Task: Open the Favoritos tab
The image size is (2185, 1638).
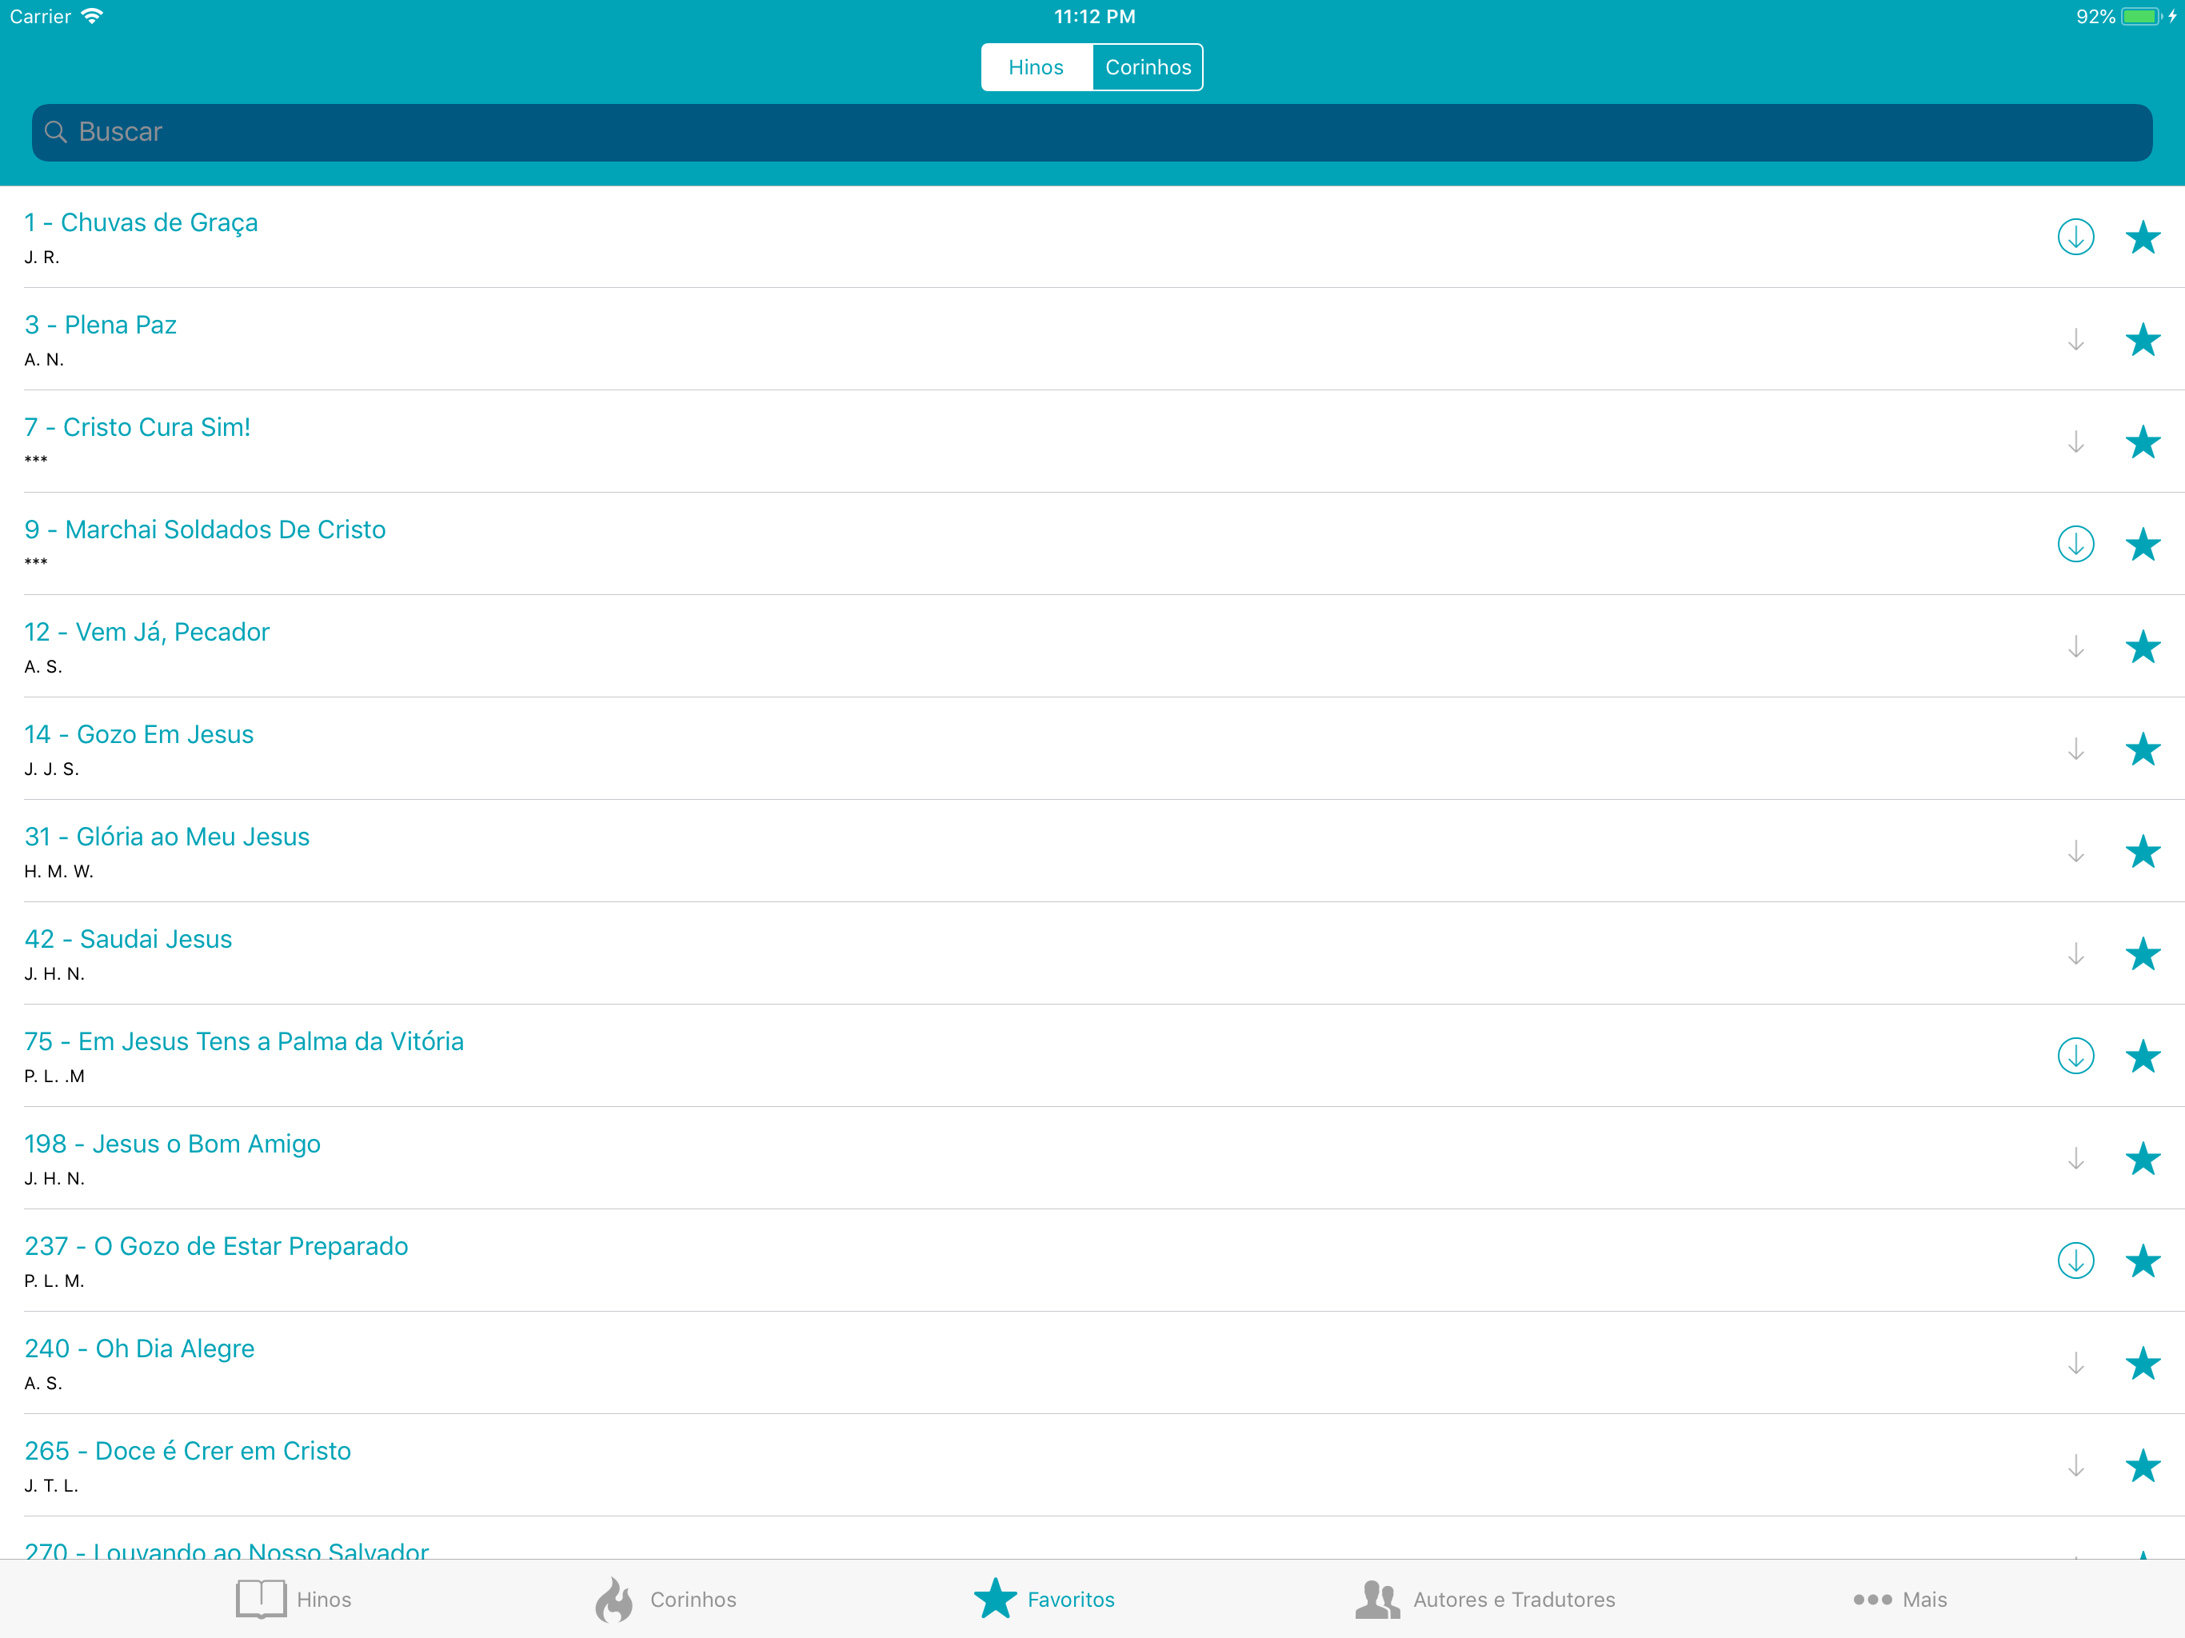Action: [1044, 1599]
